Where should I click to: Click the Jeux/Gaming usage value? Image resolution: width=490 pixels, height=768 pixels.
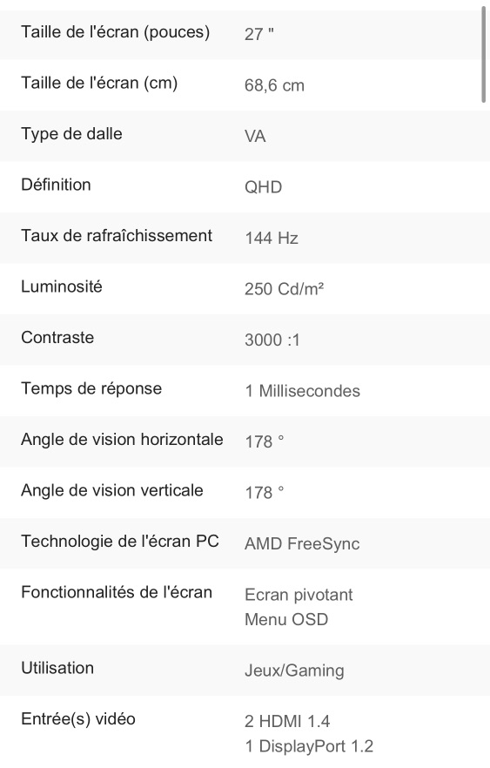click(294, 670)
